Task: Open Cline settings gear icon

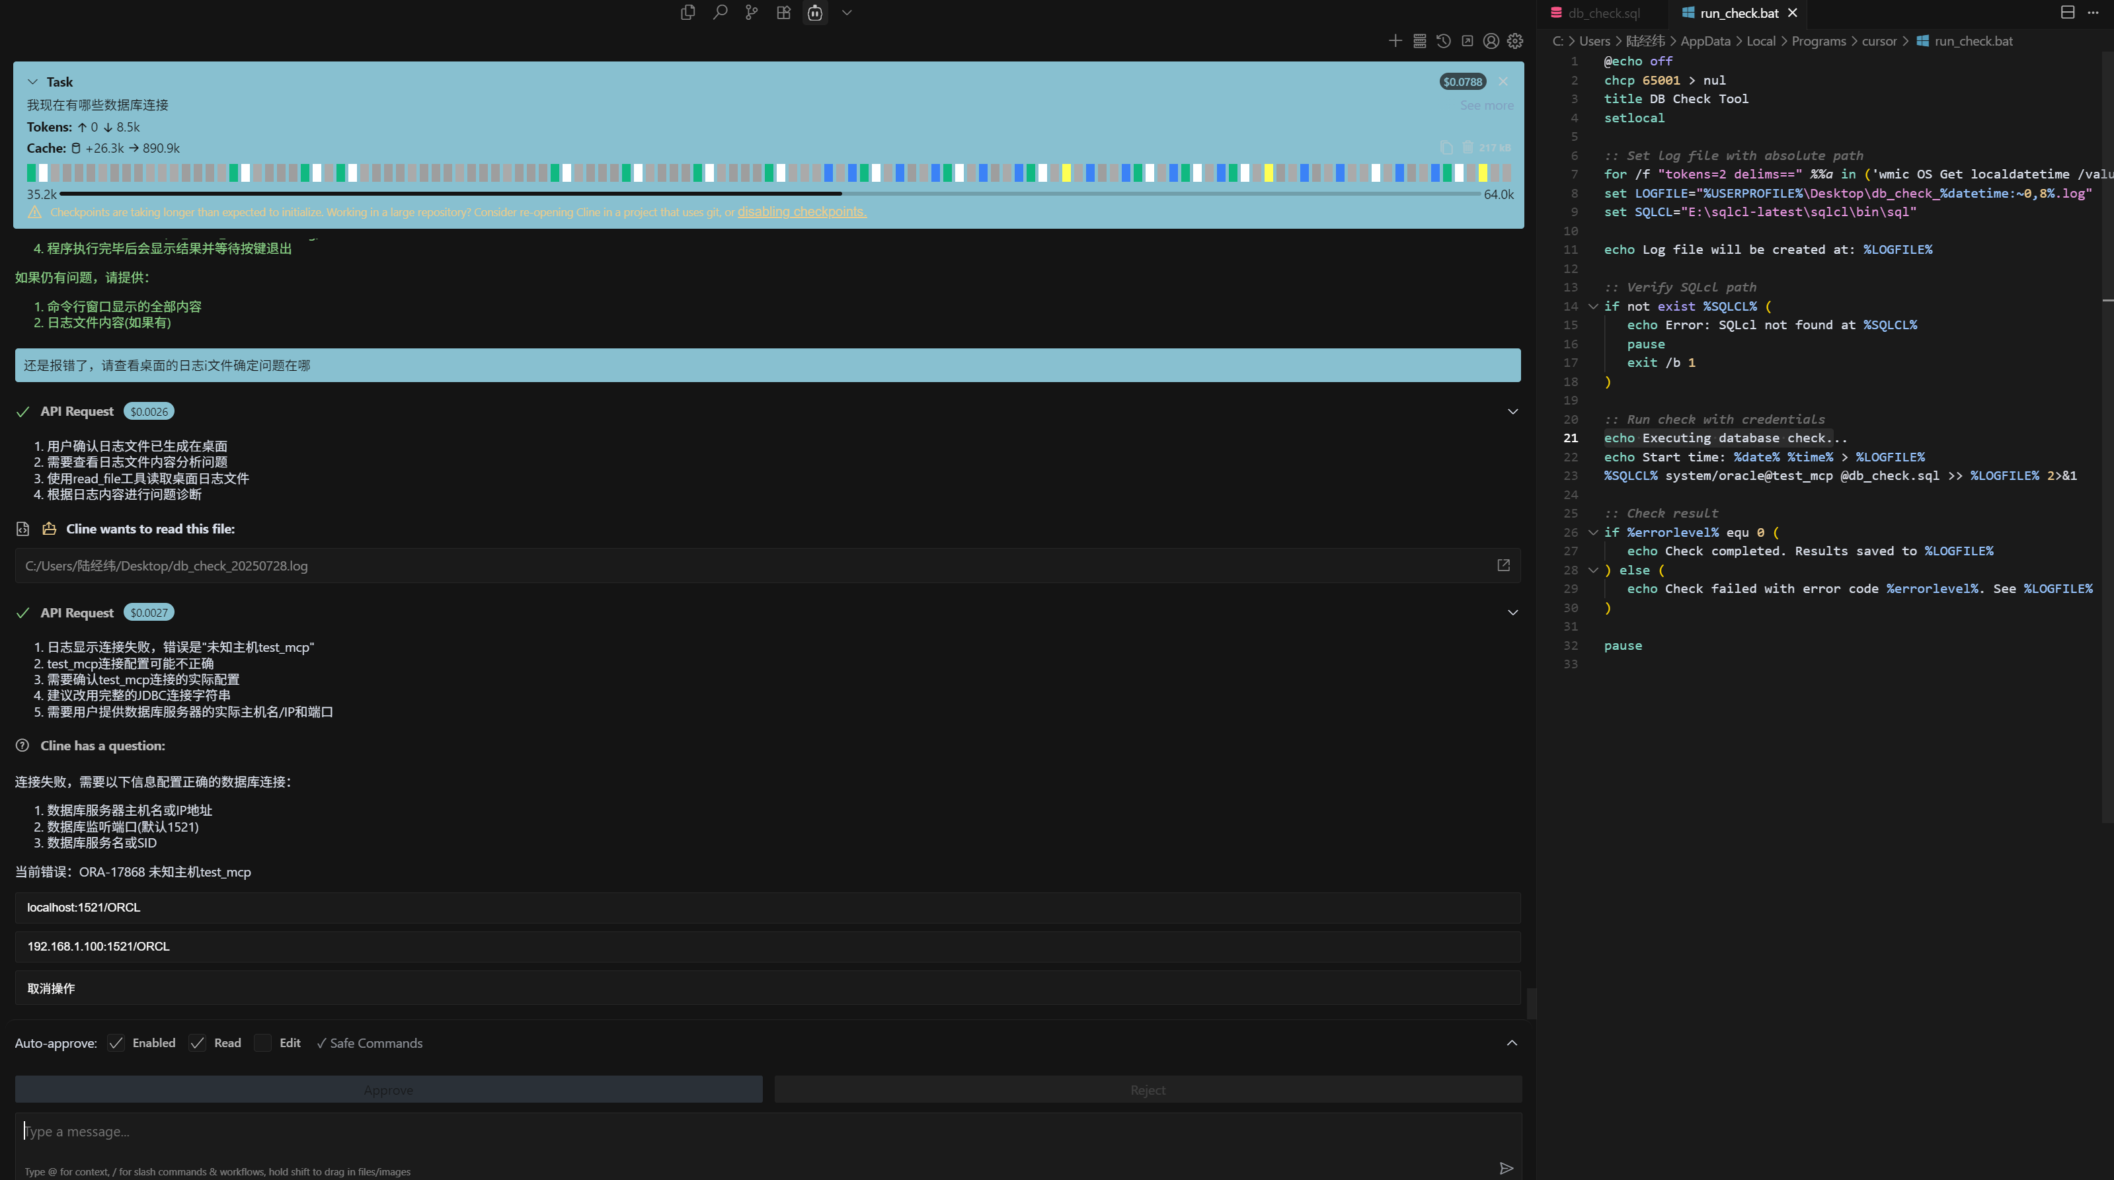Action: click(x=1515, y=41)
